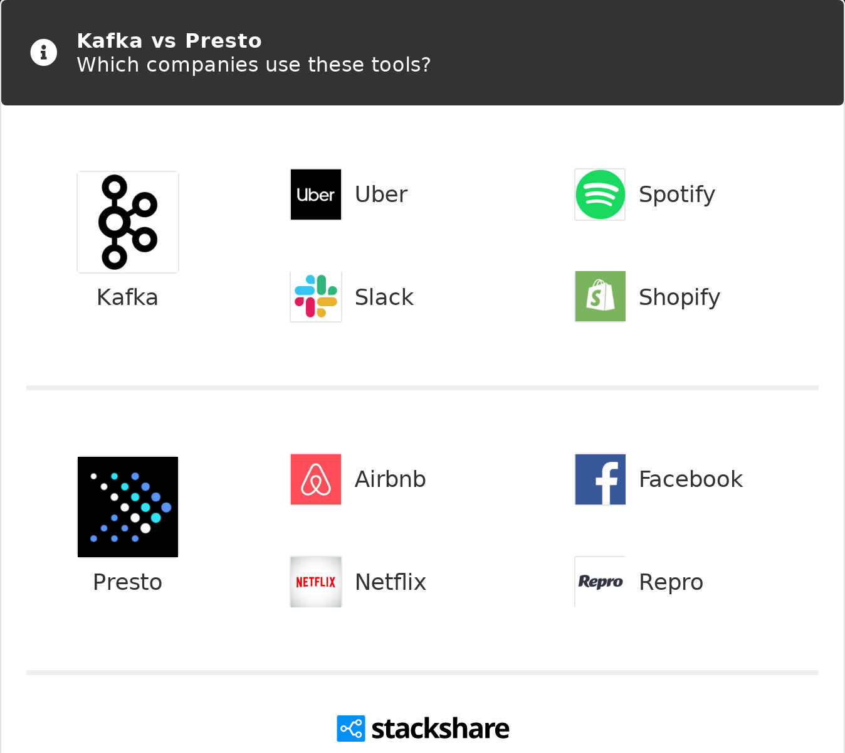Click the Shopify bag icon
845x753 pixels.
point(600,297)
